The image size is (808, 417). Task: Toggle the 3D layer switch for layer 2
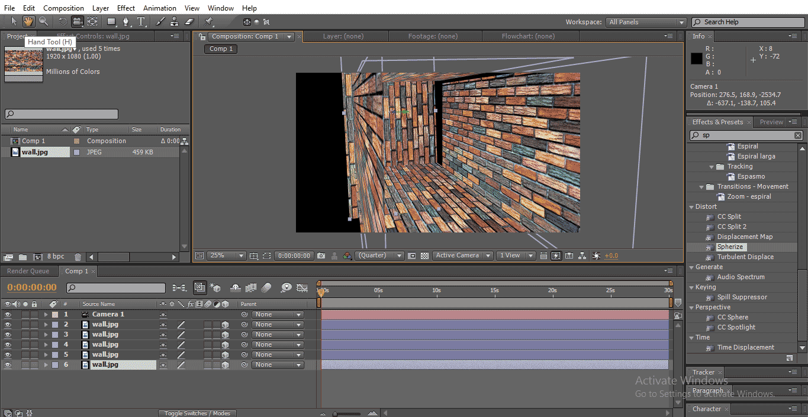(225, 325)
